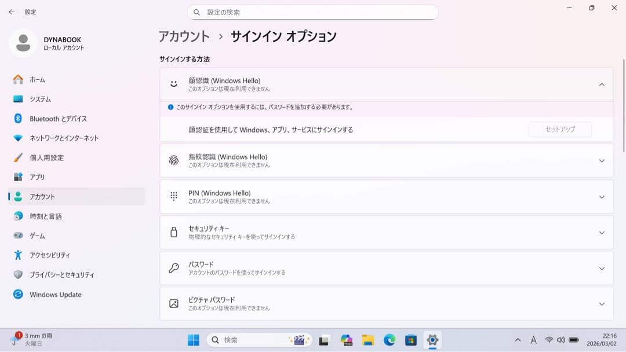Click the Settings gear on the taskbar
Screen dimensions: 626x352
click(x=432, y=340)
